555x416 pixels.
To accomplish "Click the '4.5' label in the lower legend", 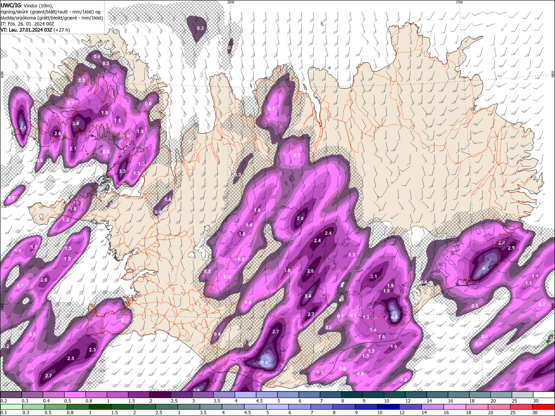I will pyautogui.click(x=247, y=413).
